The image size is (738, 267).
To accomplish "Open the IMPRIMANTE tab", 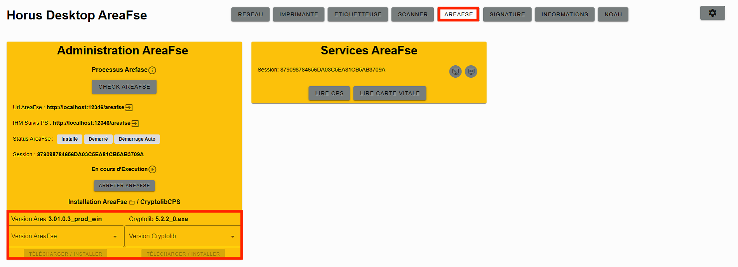I will 299,14.
